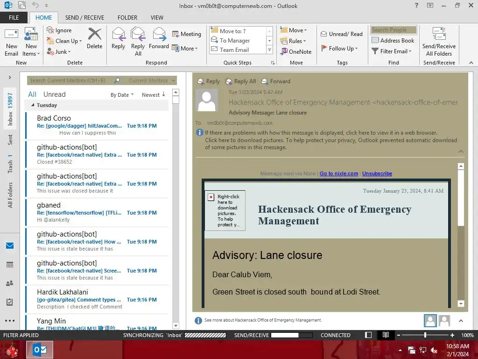478x359 pixels.
Task: Open the Filter Email dropdown
Action: (x=392, y=51)
